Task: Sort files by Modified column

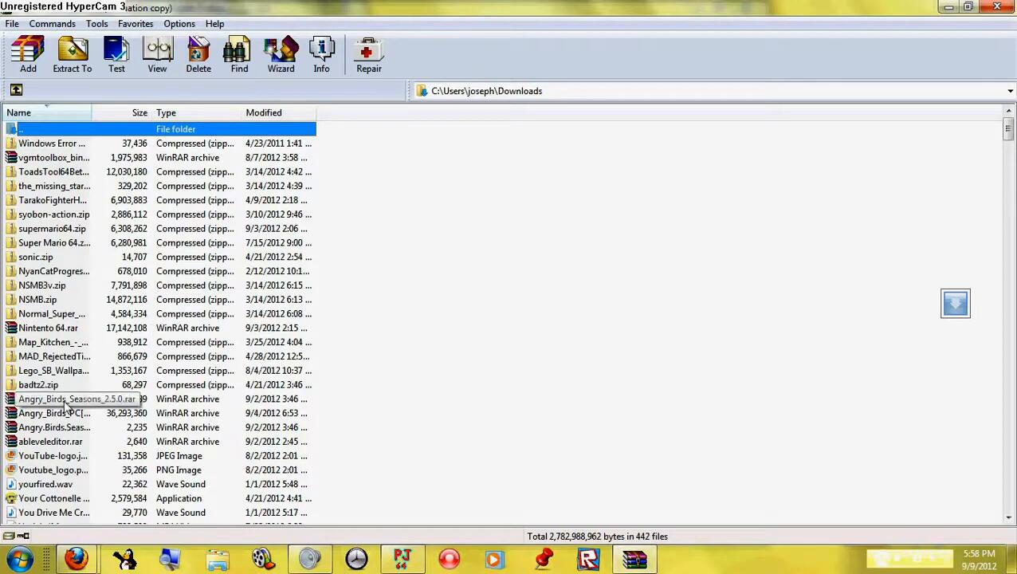Action: pyautogui.click(x=264, y=112)
